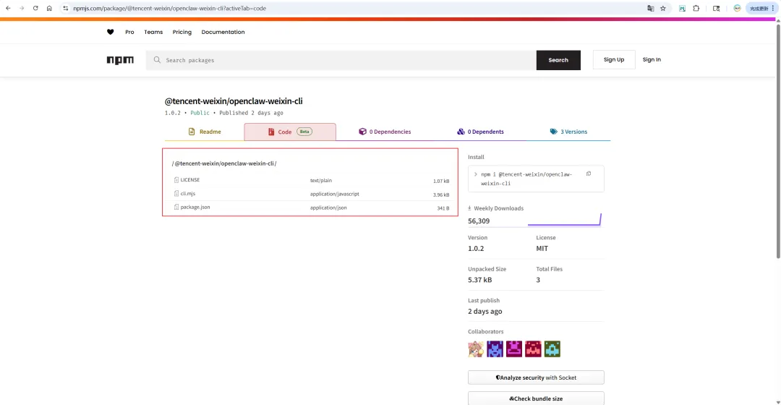Viewport: 781px width, 405px height.
Task: Open the blue collaborator avatar
Action: tap(495, 349)
